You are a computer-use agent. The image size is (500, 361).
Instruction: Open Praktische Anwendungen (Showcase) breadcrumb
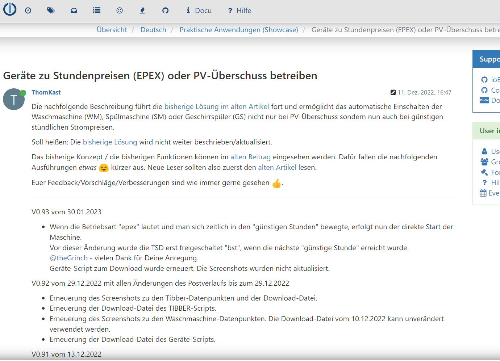click(239, 30)
